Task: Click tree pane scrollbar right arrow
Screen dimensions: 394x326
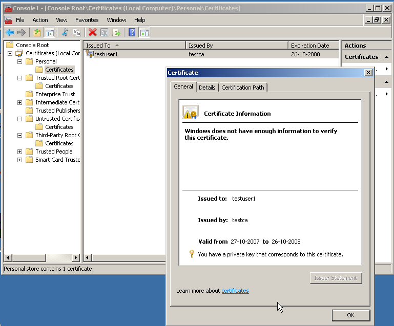Action: (76, 257)
